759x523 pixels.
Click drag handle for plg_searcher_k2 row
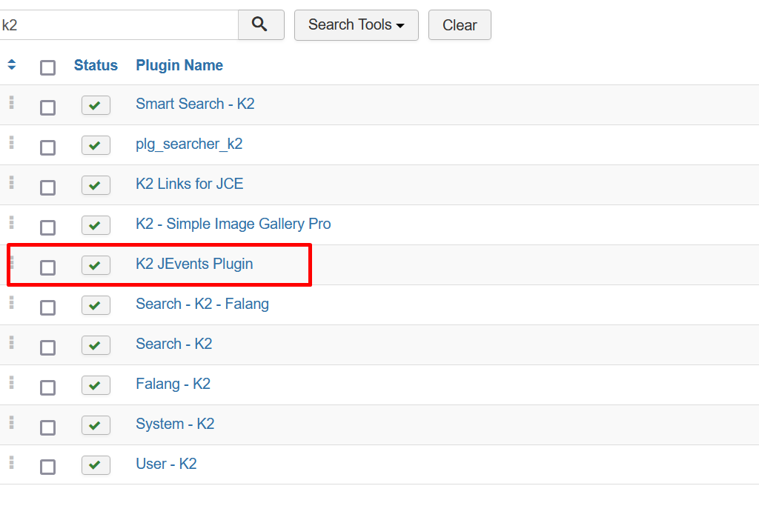coord(12,143)
